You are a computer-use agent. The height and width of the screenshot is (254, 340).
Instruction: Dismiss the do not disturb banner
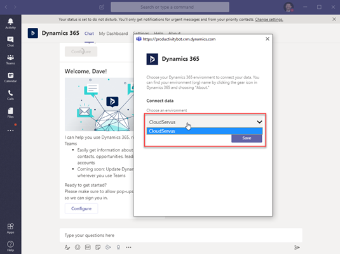click(x=334, y=19)
